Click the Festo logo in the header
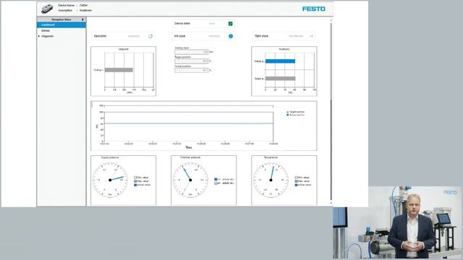The width and height of the screenshot is (463, 260). tap(313, 9)
